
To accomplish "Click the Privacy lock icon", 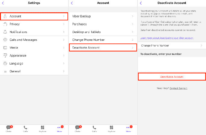I will tap(5, 24).
